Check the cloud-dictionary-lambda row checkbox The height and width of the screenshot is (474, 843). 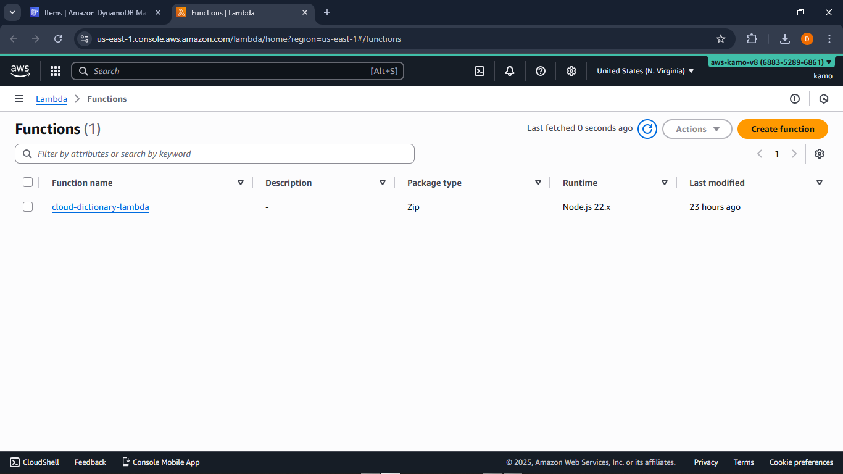click(28, 207)
